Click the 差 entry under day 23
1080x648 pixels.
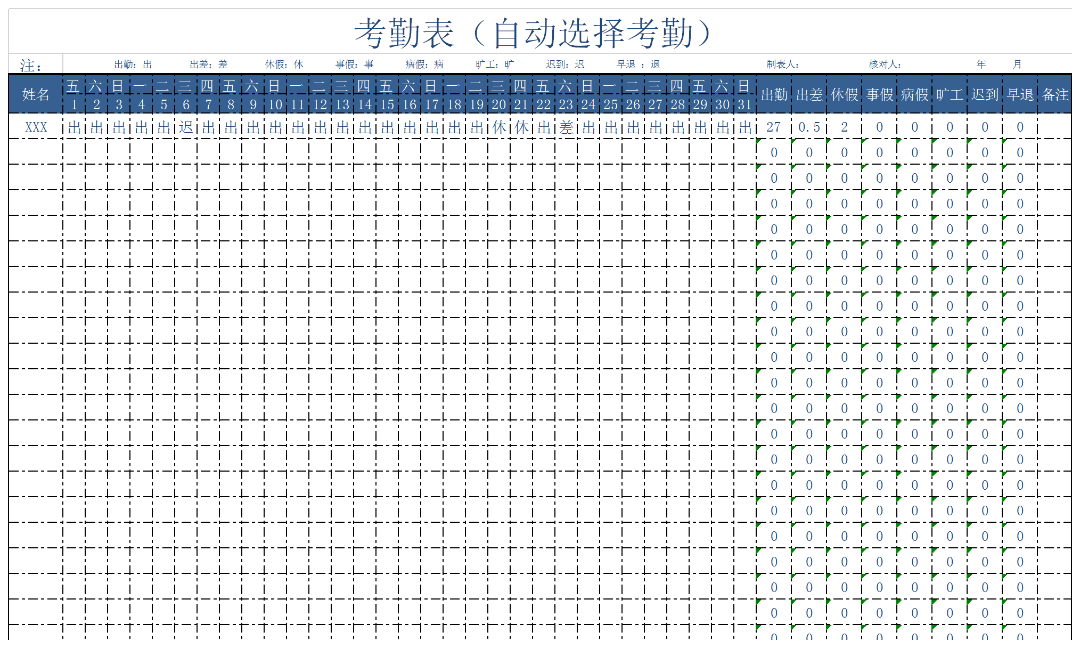pos(566,127)
